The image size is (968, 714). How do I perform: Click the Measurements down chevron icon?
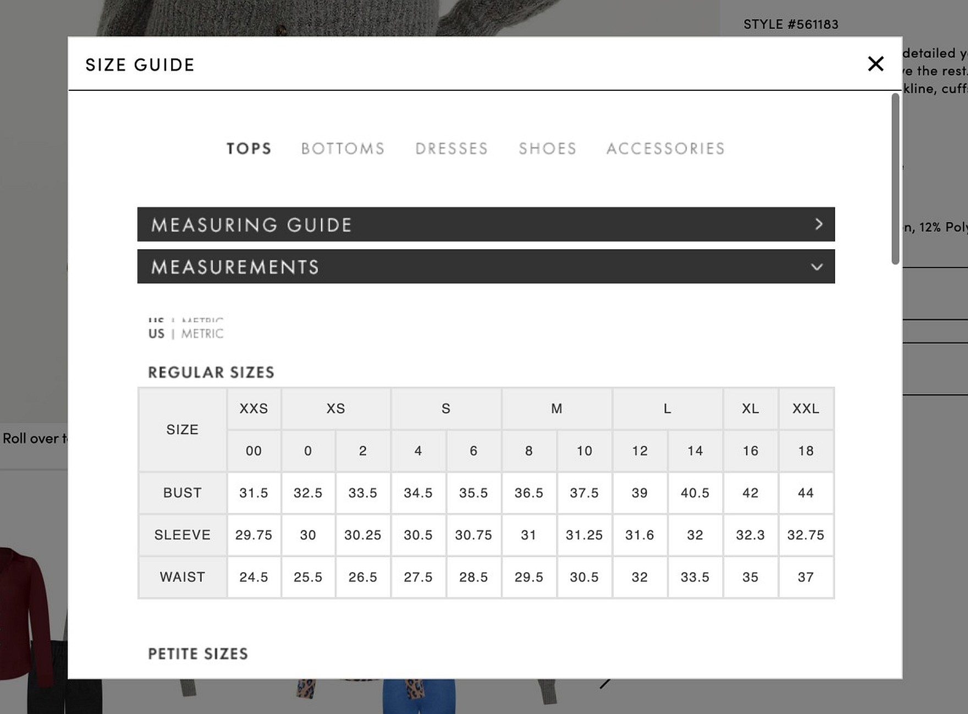click(x=817, y=267)
